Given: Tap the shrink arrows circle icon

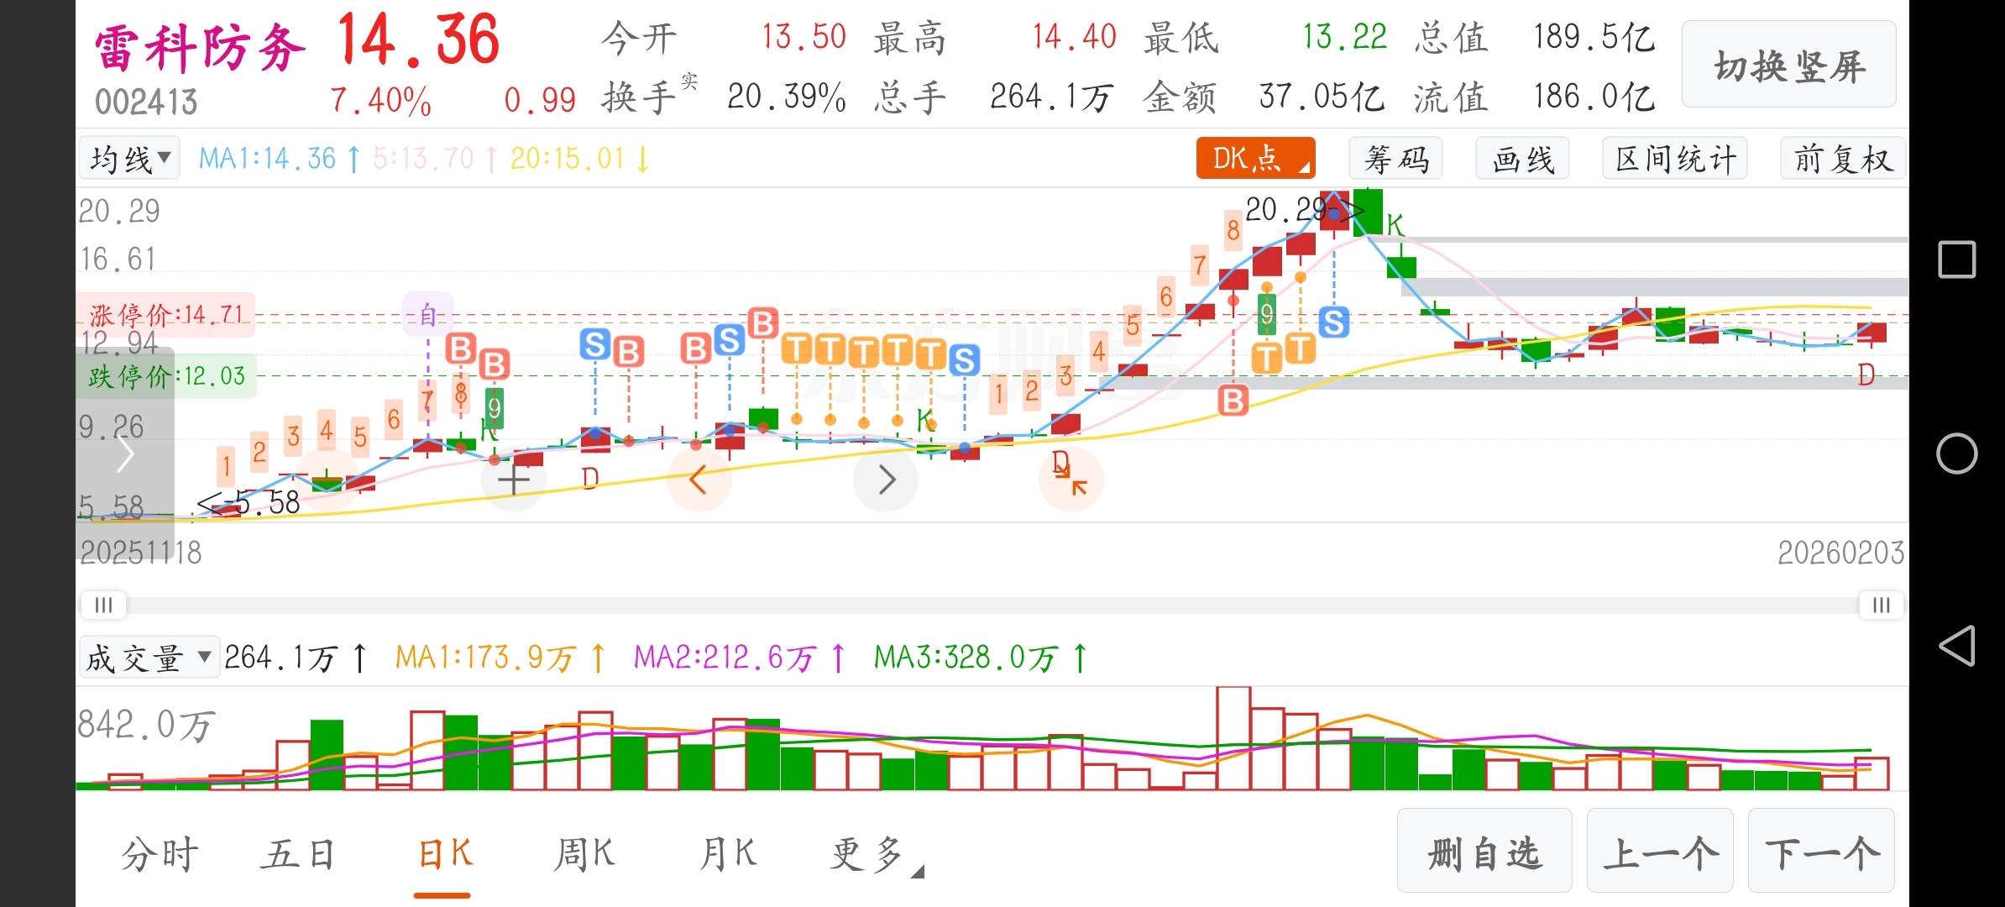Looking at the screenshot, I should (x=1071, y=480).
